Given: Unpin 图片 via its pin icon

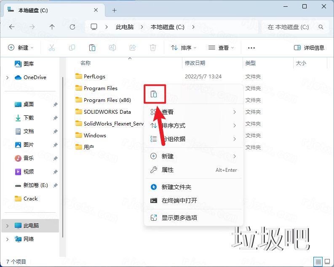Looking at the screenshot, I should 55,145.
